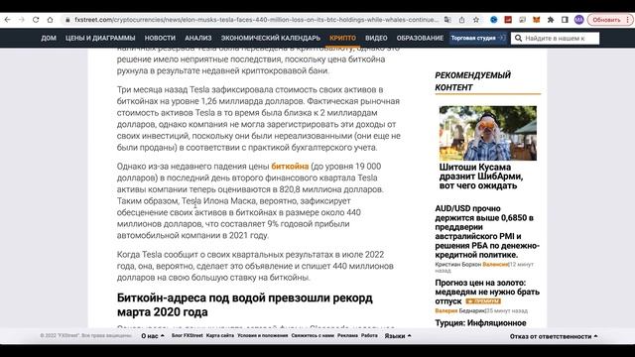Viewport: 635px width, 357px height.
Task: Bookmark this page with the star icon
Action: [476, 20]
